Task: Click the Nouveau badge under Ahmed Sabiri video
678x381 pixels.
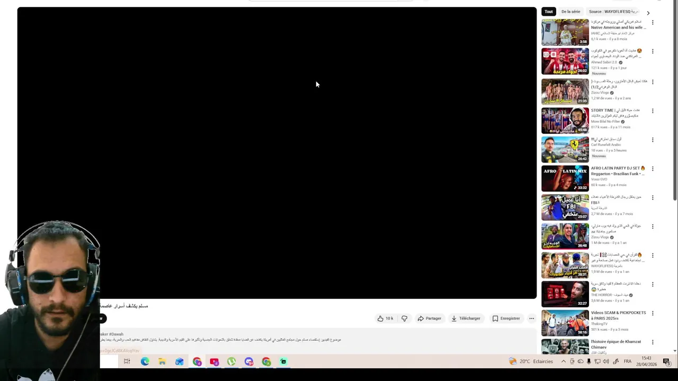Action: [599, 74]
